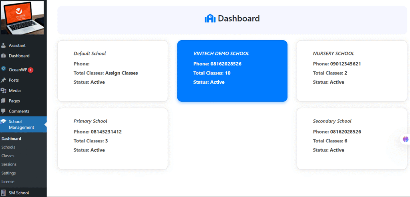This screenshot has height=197, width=410.
Task: Click the Comments speech bubble icon
Action: [4, 111]
